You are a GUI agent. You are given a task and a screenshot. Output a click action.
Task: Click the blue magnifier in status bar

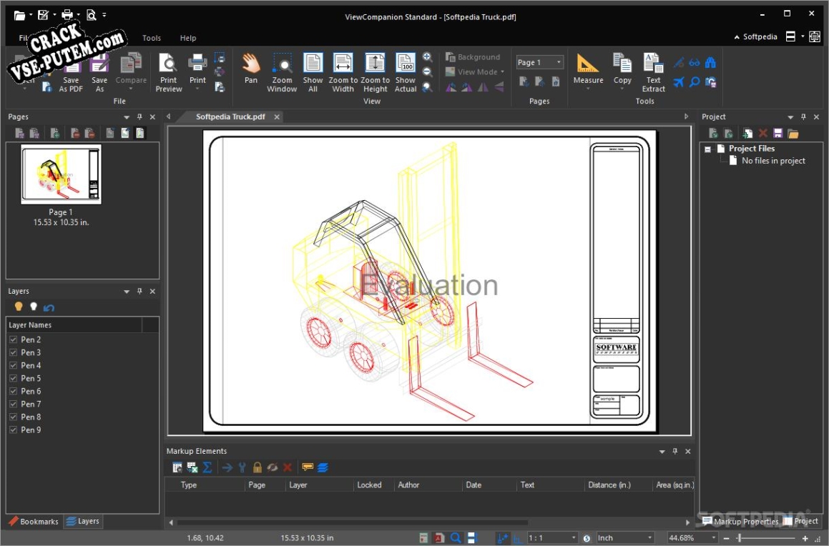pyautogui.click(x=455, y=538)
